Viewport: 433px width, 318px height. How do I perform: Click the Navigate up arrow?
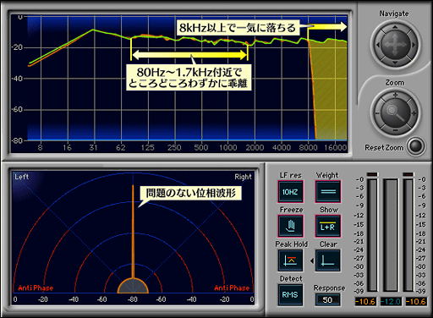click(395, 27)
